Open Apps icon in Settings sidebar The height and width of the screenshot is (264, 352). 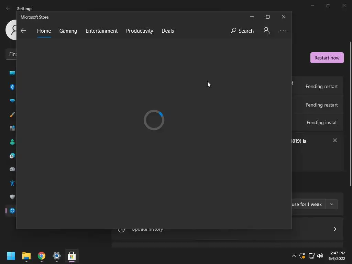point(12,128)
